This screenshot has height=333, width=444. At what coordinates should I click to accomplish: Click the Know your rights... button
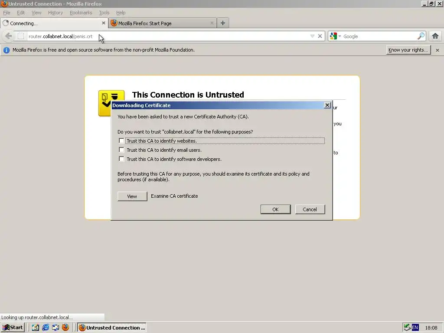click(x=408, y=50)
